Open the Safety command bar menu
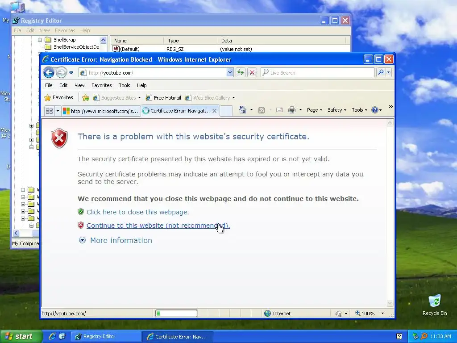 [337, 110]
